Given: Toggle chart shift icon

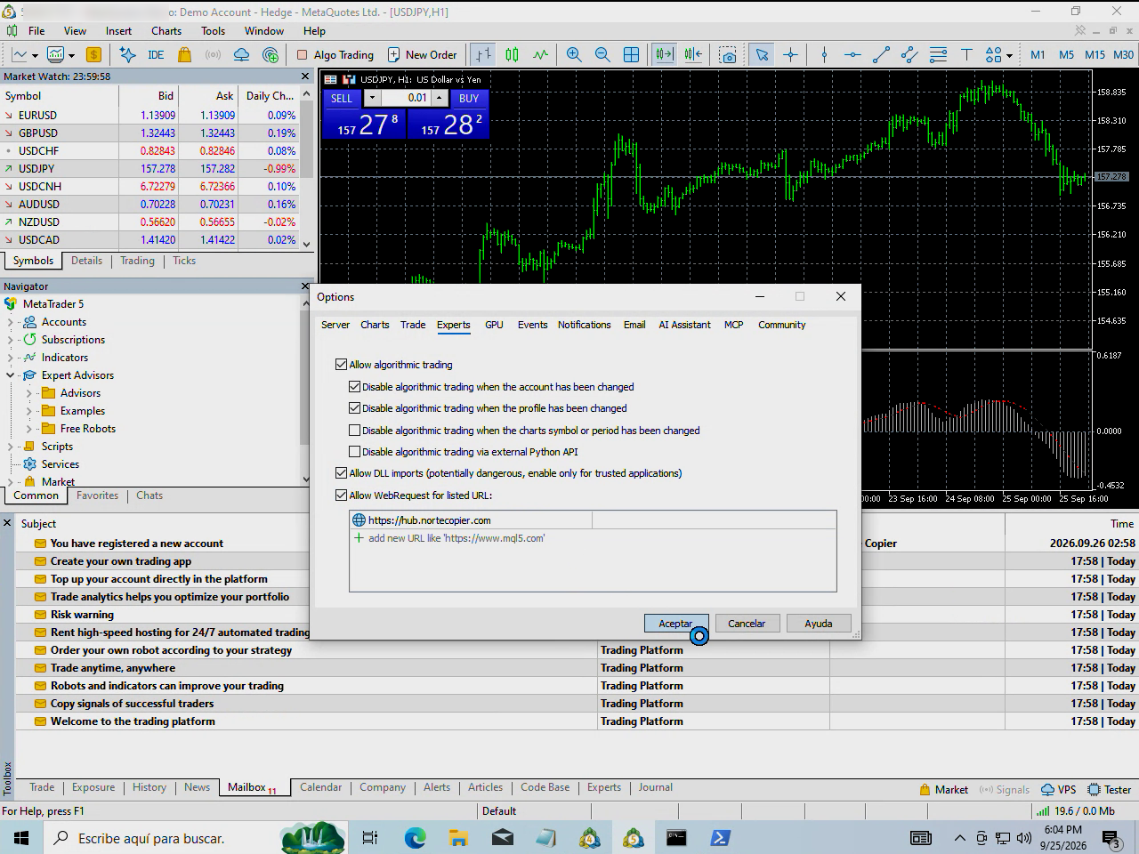Looking at the screenshot, I should coord(693,54).
